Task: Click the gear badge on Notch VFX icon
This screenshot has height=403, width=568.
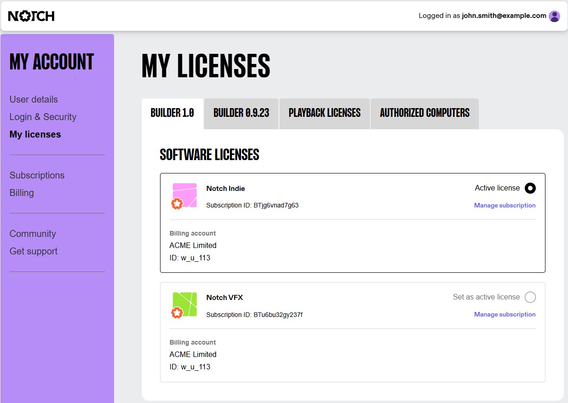Action: 177,312
